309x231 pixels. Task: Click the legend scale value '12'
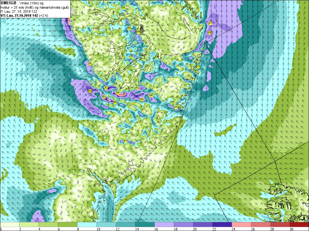tap(118, 229)
